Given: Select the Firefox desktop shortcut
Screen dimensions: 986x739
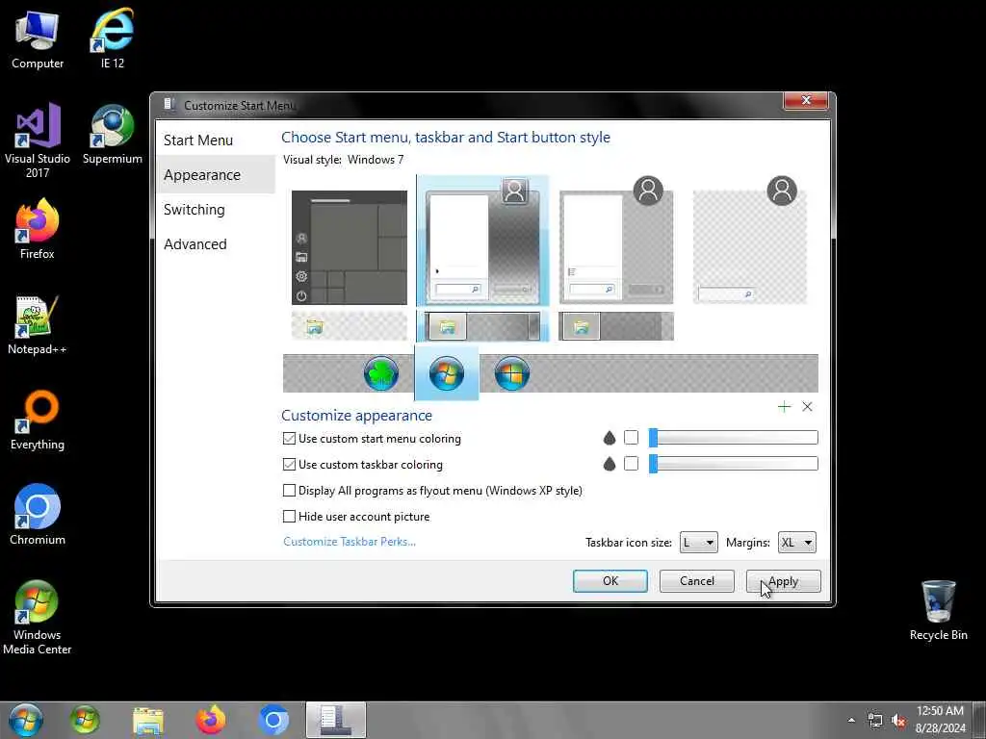Looking at the screenshot, I should point(38,229).
